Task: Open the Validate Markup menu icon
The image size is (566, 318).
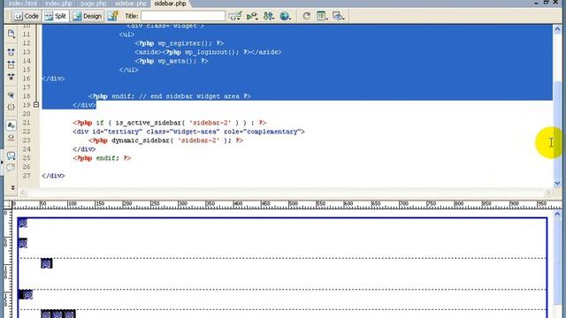Action: (235, 16)
